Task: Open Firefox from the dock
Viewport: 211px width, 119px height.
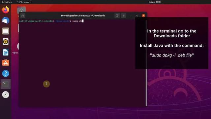Action: pyautogui.click(x=6, y=10)
